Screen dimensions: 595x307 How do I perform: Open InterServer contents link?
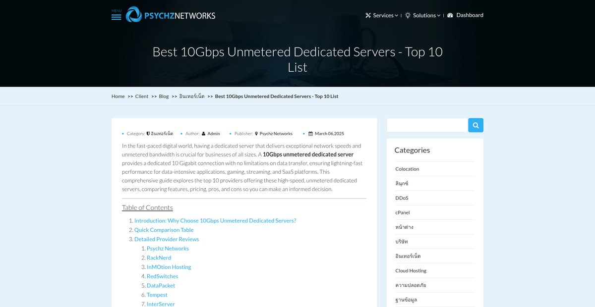pyautogui.click(x=161, y=304)
